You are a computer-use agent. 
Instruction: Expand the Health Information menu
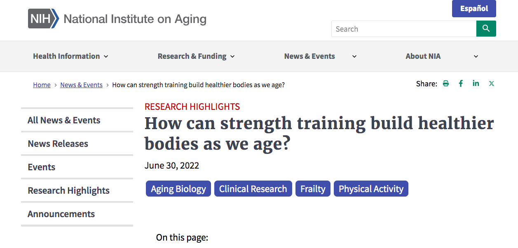pyautogui.click(x=70, y=56)
